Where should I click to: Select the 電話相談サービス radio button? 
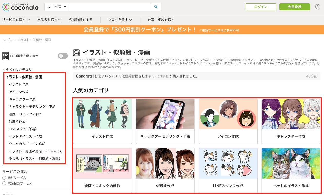point(4,183)
